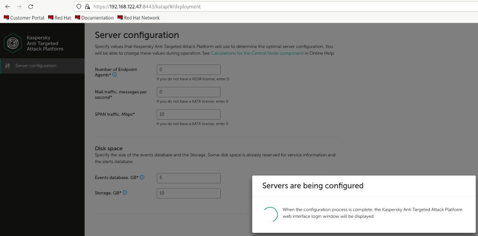Click the Number of Endpoint Agents field

coord(188,70)
